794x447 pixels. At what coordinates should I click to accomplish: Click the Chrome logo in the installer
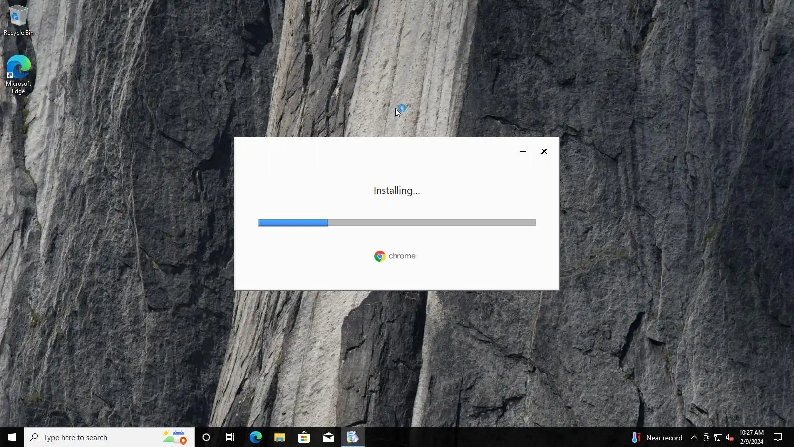point(395,256)
